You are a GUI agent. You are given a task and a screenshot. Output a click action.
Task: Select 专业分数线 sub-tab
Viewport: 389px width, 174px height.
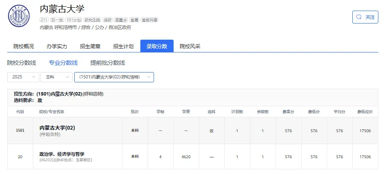(63, 63)
